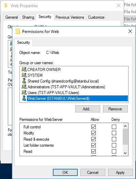Click the Add... button
This screenshot has height=179, width=136.
[x=88, y=109]
